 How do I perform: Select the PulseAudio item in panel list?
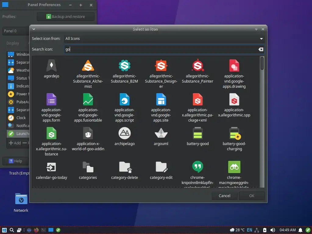pyautogui.click(x=18, y=102)
